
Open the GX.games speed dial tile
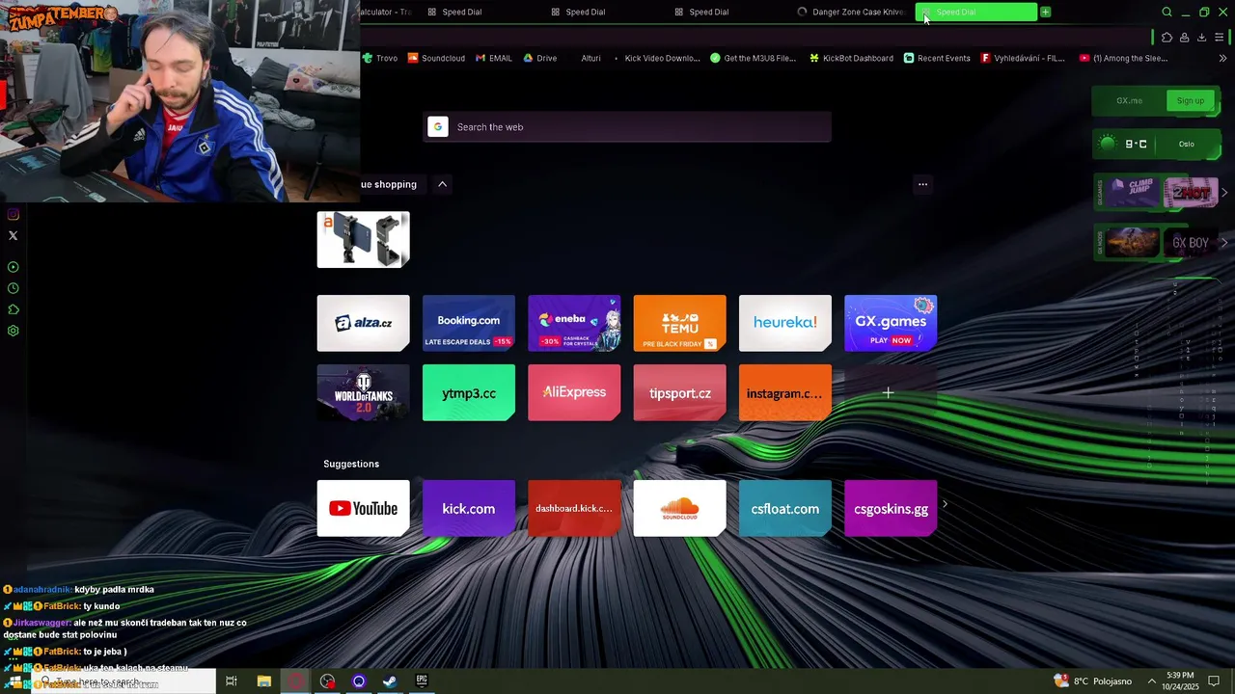(891, 323)
